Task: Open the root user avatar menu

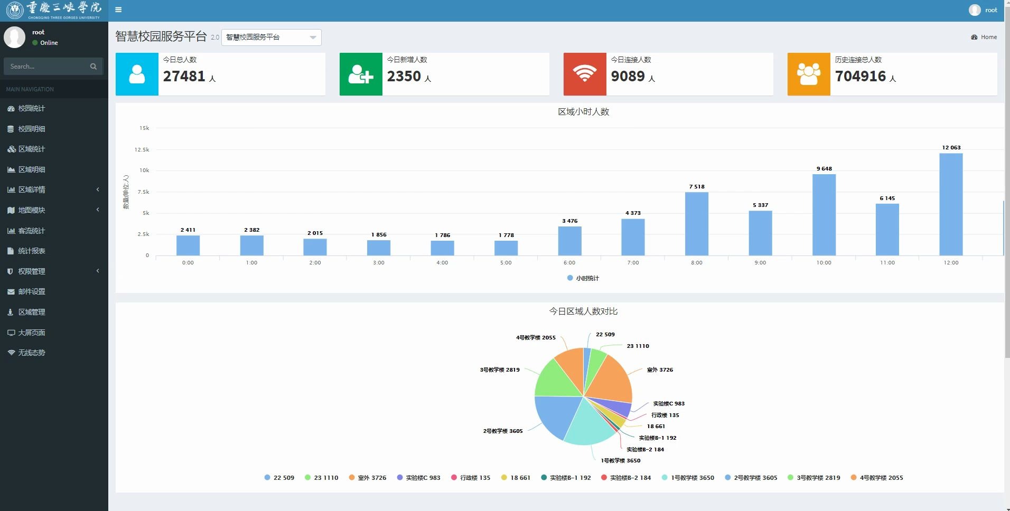Action: point(975,10)
